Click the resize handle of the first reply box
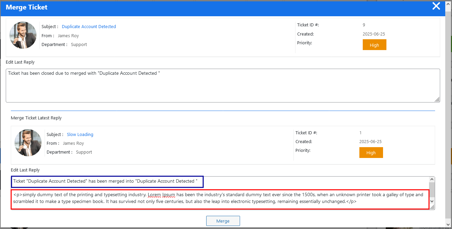452x229 pixels. point(437,99)
